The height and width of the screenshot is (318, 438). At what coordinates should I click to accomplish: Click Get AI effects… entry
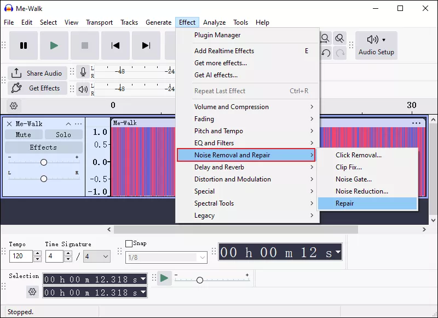(247, 75)
